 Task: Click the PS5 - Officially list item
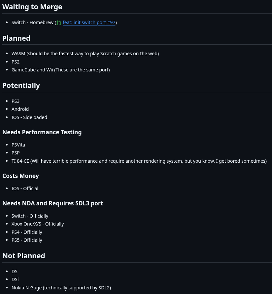[27, 240]
